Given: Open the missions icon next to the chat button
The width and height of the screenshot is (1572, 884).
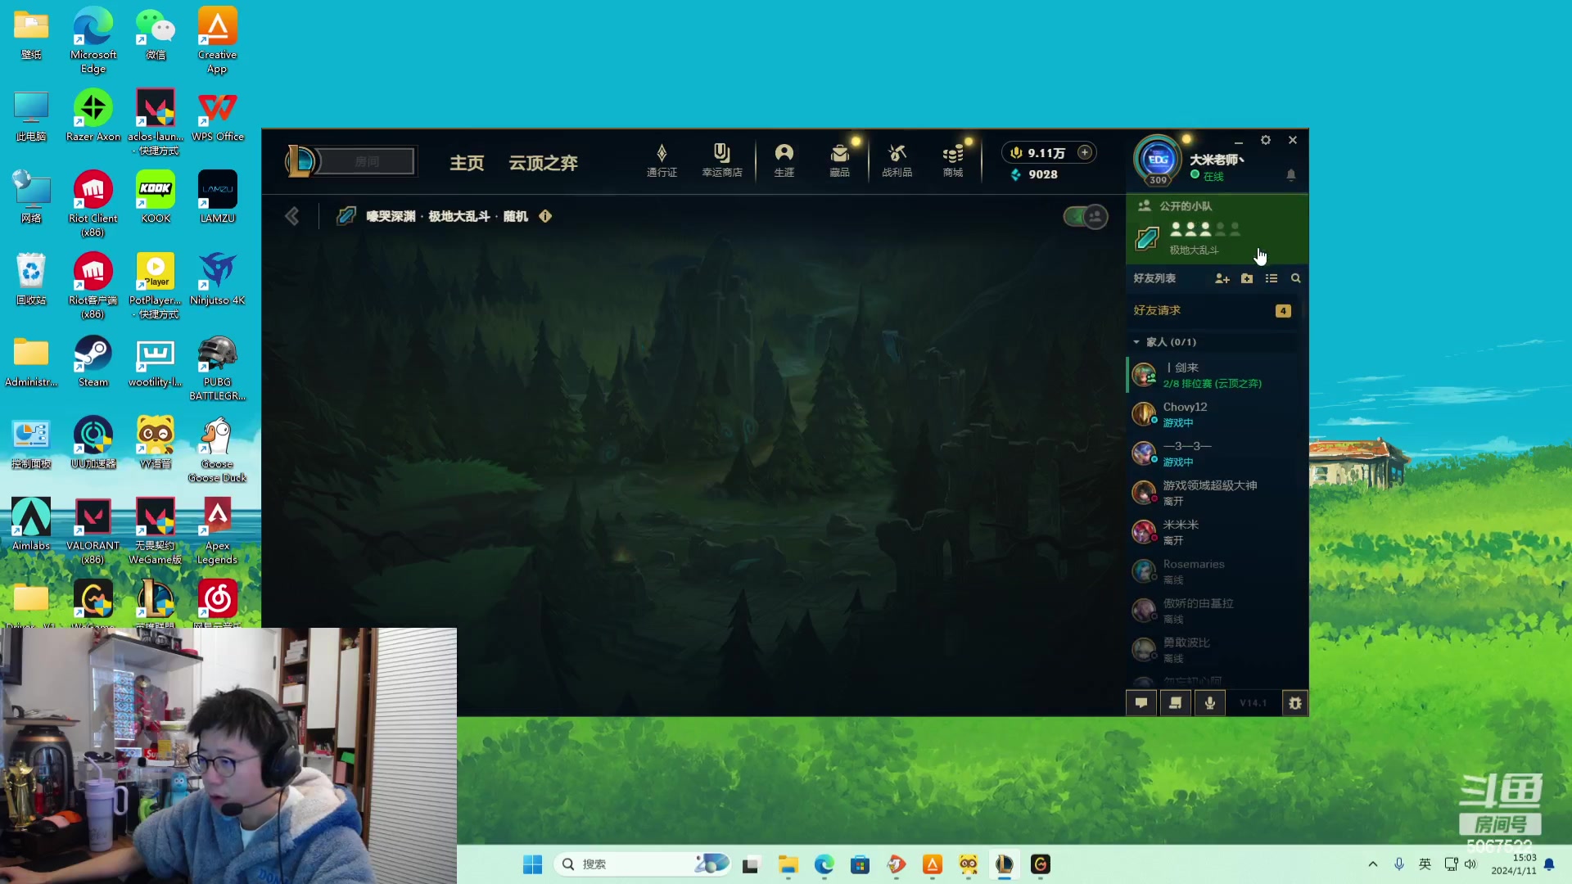Looking at the screenshot, I should [1175, 703].
